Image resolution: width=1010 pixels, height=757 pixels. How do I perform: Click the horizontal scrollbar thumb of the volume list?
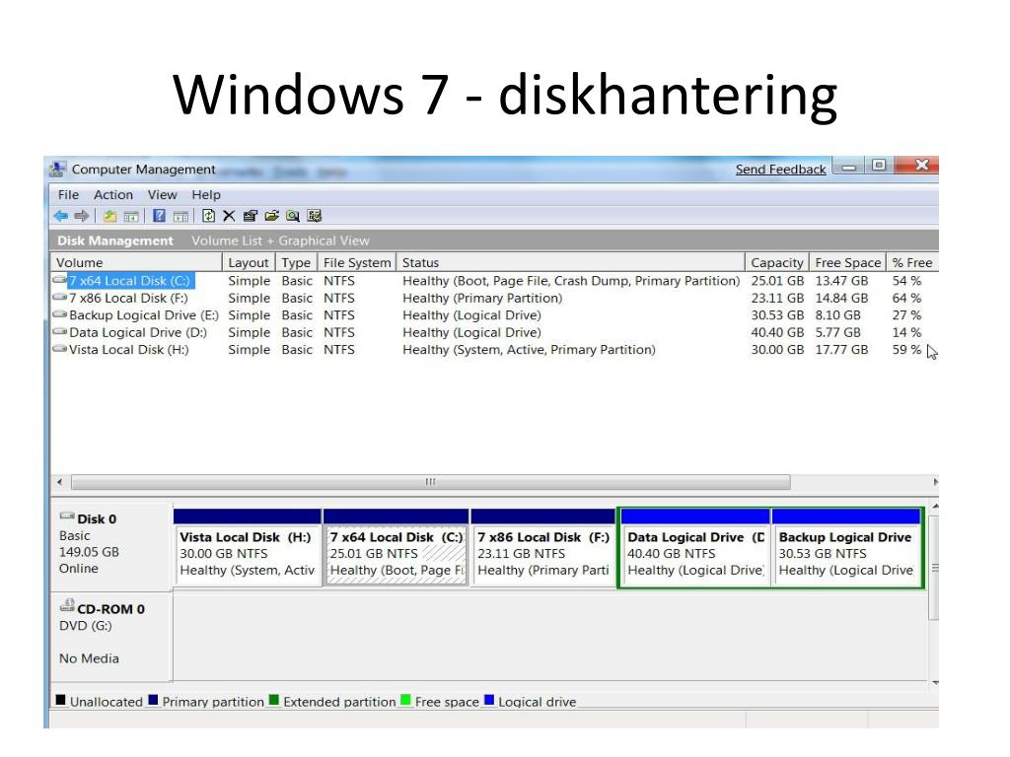[x=430, y=482]
